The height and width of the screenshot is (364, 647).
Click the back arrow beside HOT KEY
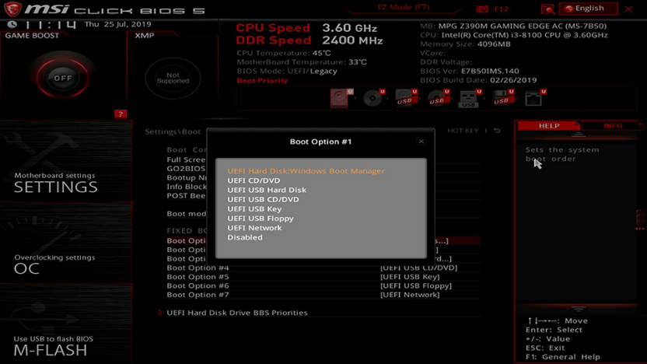pyautogui.click(x=497, y=131)
